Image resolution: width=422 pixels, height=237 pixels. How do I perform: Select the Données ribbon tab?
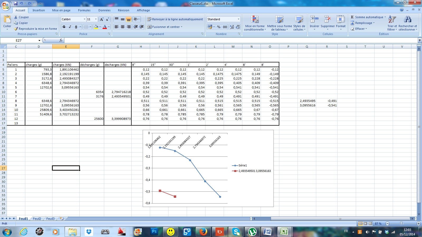click(x=104, y=10)
